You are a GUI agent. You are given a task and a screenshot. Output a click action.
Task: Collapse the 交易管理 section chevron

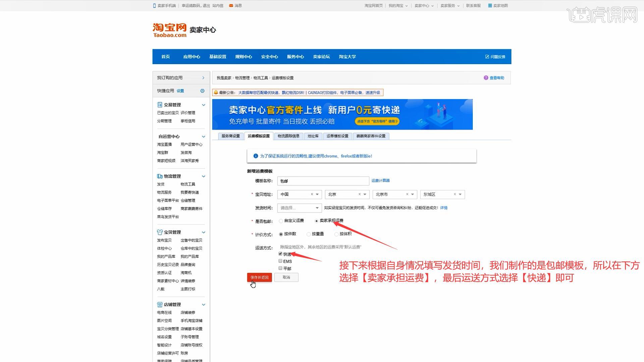pyautogui.click(x=203, y=105)
